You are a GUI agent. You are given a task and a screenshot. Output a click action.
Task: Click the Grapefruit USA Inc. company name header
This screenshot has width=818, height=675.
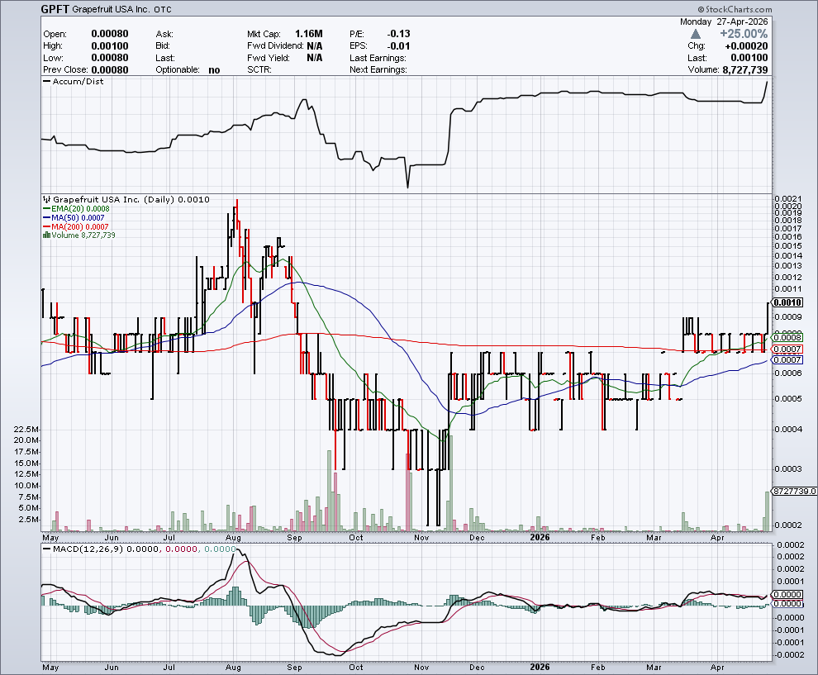click(x=111, y=9)
